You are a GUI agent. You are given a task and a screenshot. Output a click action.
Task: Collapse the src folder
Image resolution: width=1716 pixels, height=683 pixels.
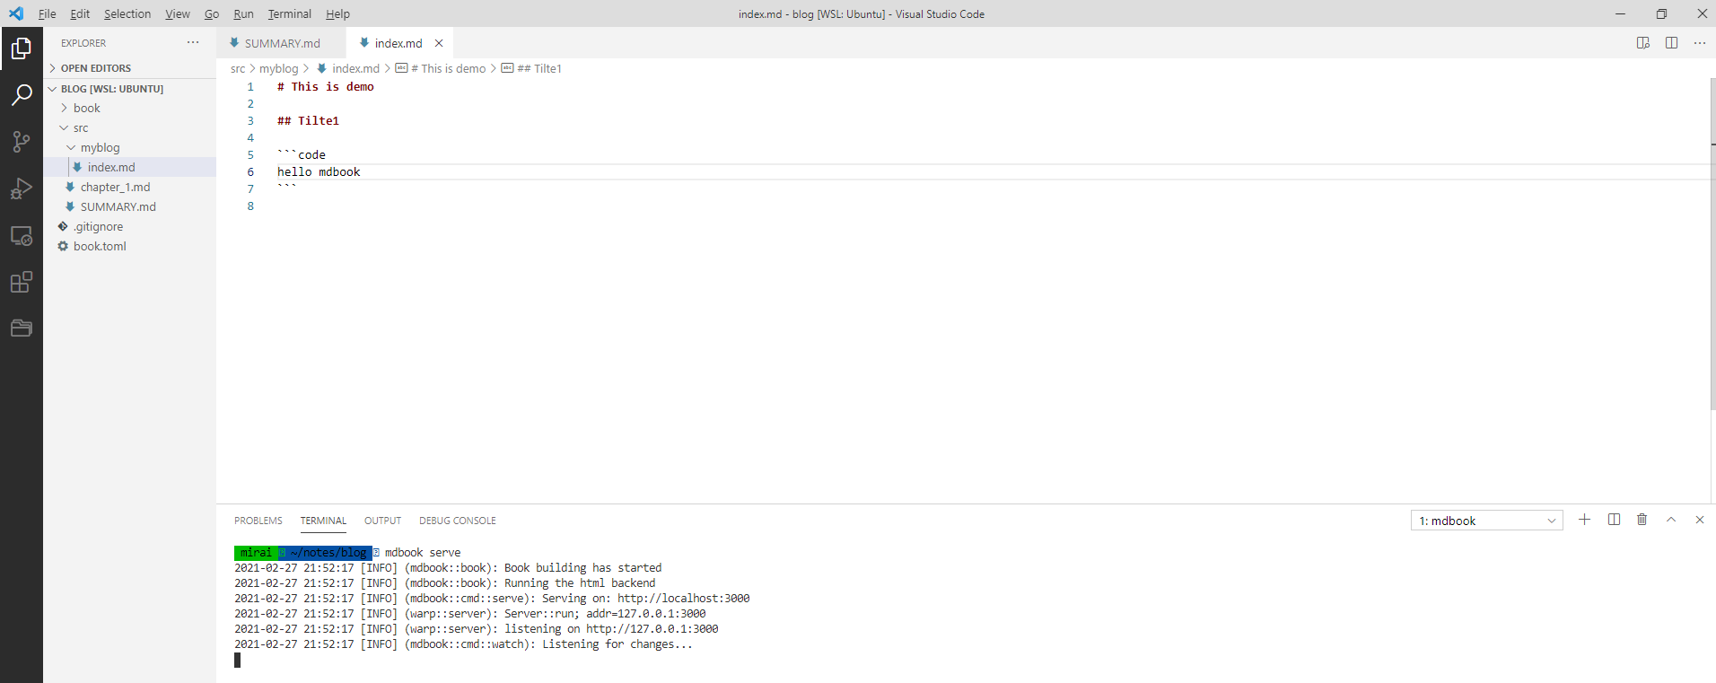coord(130,127)
